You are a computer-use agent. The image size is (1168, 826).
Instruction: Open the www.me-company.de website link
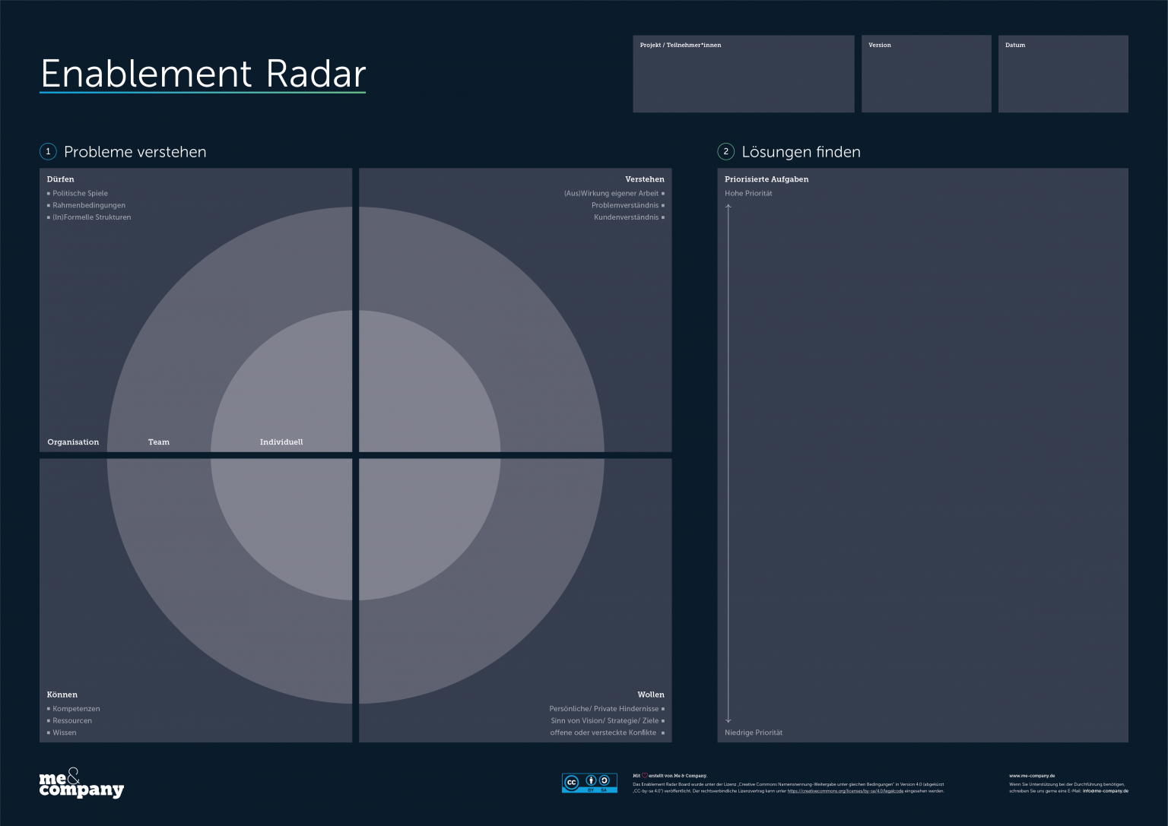coord(1031,776)
